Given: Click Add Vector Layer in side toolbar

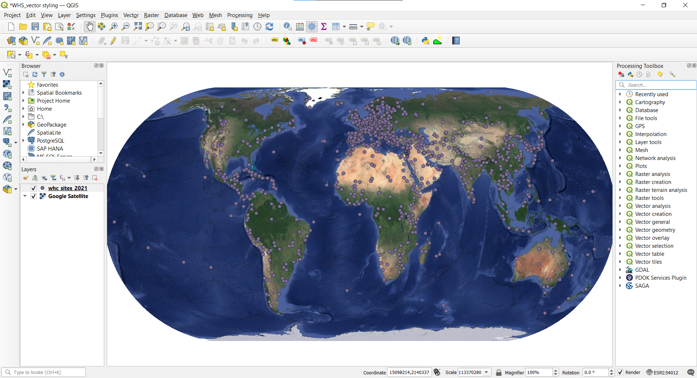Looking at the screenshot, I should click(7, 73).
